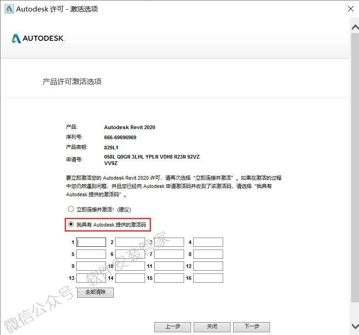Select activation code field 12
This screenshot has width=359, height=335.
pos(208,266)
